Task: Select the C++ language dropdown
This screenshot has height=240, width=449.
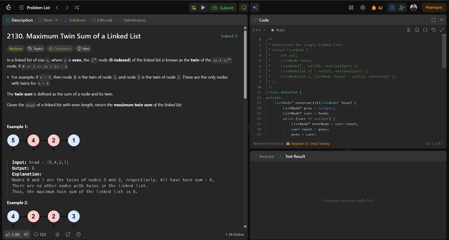Action: click(x=259, y=30)
